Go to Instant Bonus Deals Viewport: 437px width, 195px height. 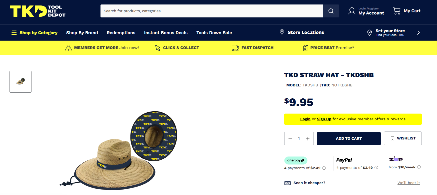(x=166, y=33)
